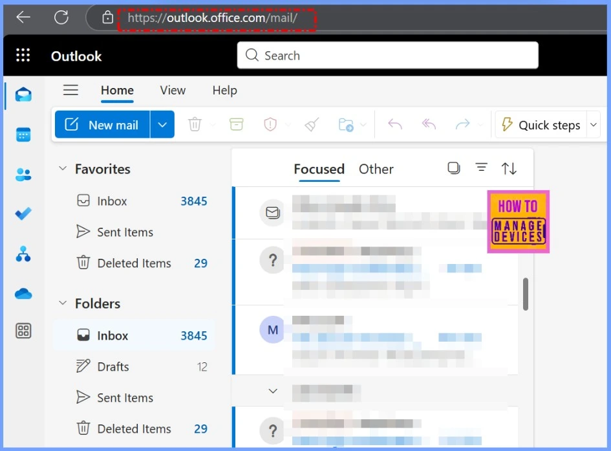Click the Forward arrow icon

[x=462, y=124]
